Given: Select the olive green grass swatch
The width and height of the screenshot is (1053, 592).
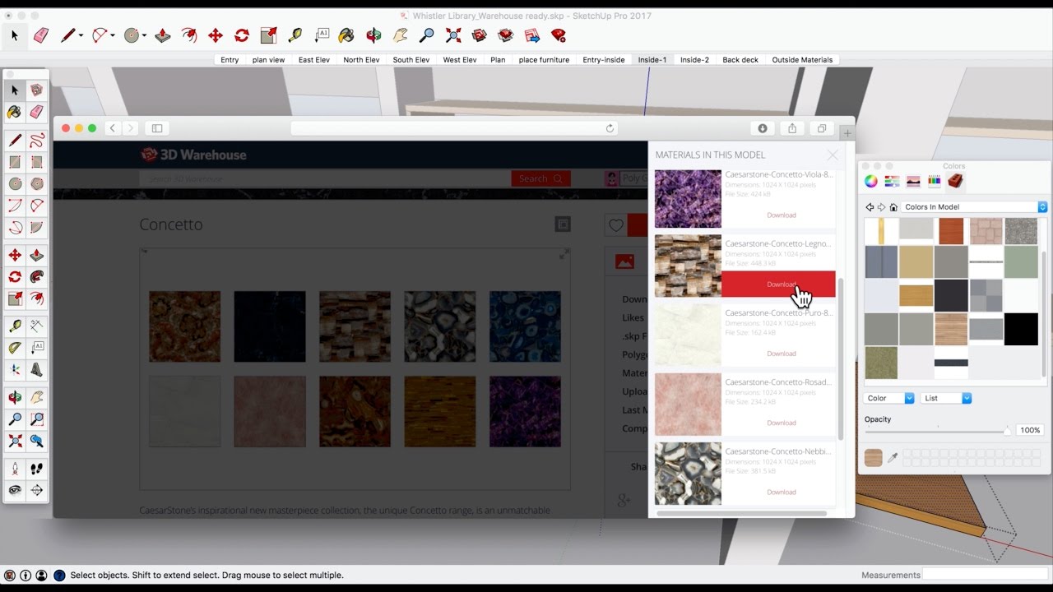Looking at the screenshot, I should pos(881,363).
